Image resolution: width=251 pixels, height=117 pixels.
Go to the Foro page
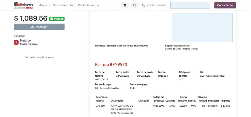coord(72,5)
